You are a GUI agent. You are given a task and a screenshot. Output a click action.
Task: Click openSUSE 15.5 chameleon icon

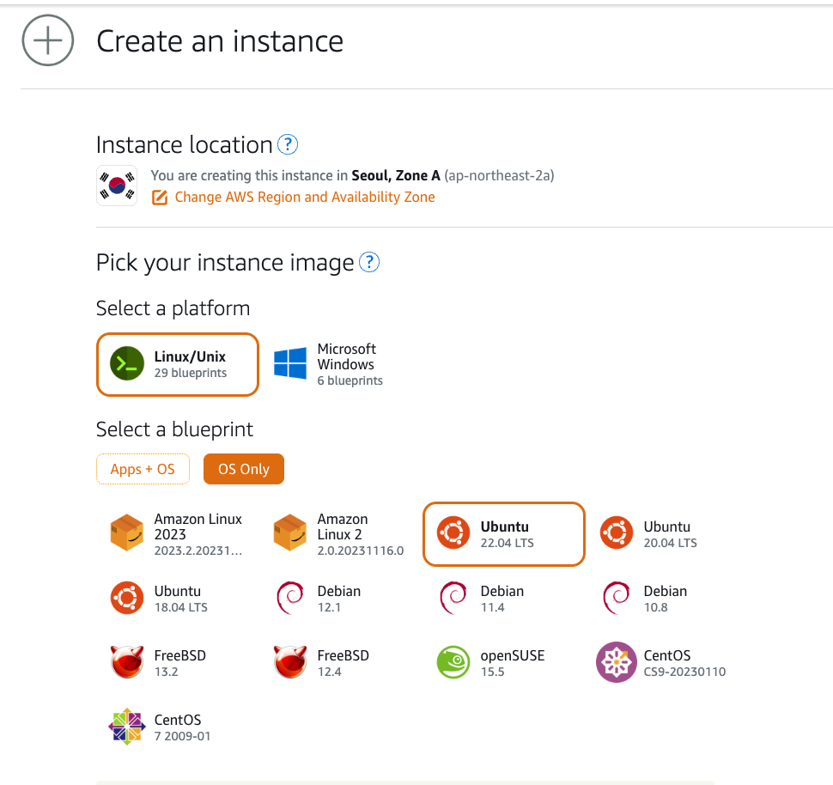(x=453, y=662)
